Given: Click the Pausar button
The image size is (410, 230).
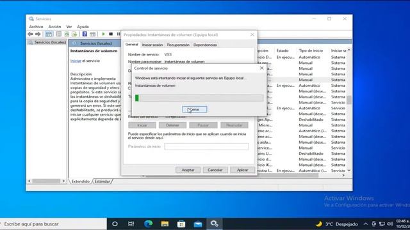Looking at the screenshot, I should (x=203, y=125).
